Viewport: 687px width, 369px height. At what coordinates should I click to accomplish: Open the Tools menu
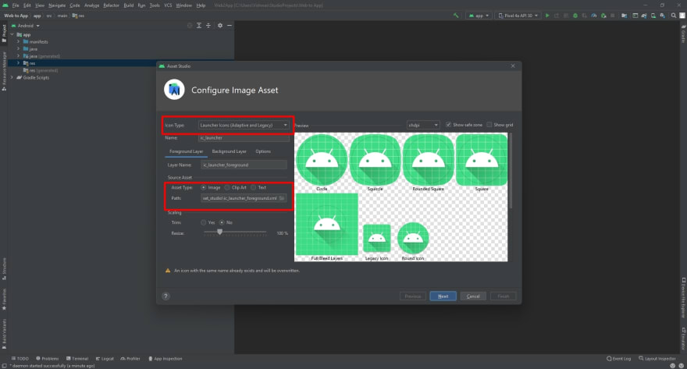click(155, 5)
